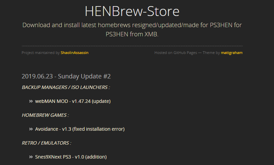Screen dimensions: 274x165
Task: Click the 'Download and install latest homebrews' tagline
Action: point(76,25)
